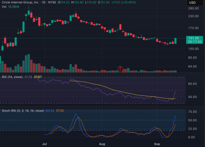The height and width of the screenshot is (147, 205).
Task: Click the Sep label on time axis
Action: coord(157,144)
